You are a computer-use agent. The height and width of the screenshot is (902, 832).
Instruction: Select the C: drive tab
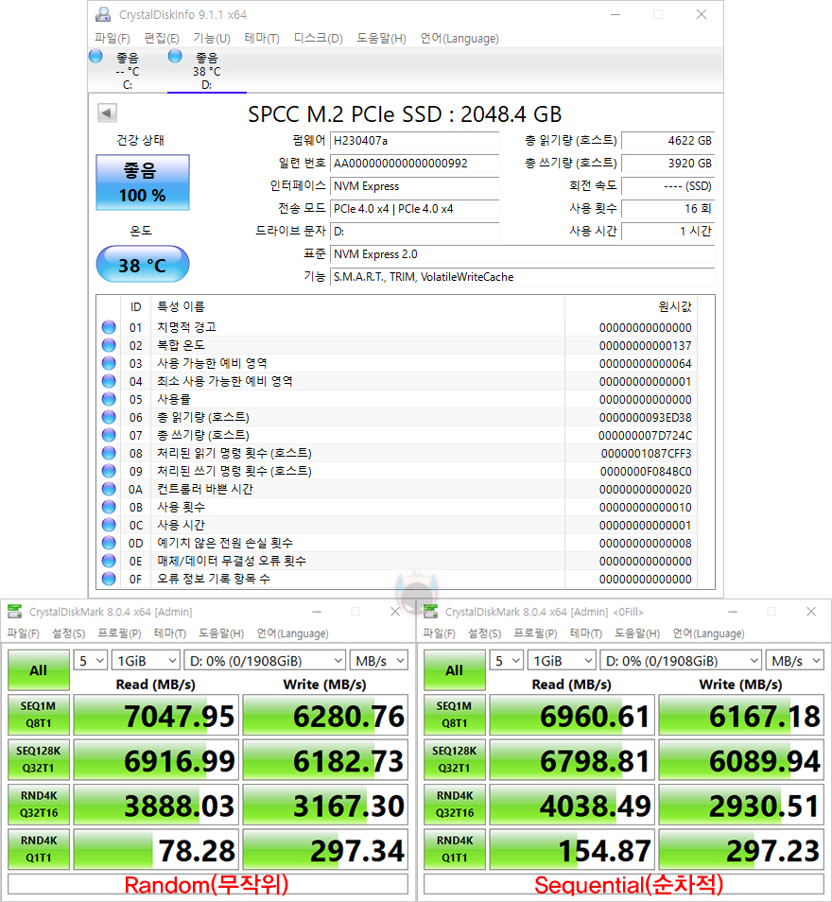click(x=127, y=71)
